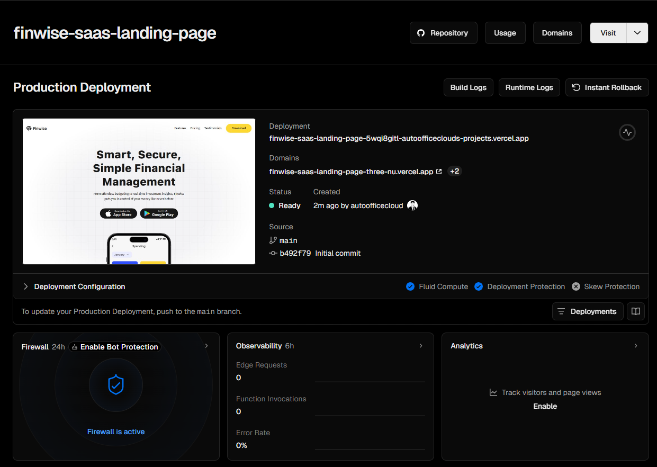The width and height of the screenshot is (657, 467).
Task: Open the Domains settings
Action: point(557,33)
